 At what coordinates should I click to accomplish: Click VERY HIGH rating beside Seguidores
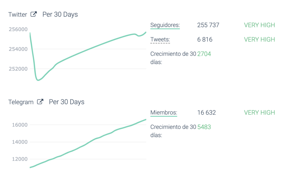tap(259, 25)
